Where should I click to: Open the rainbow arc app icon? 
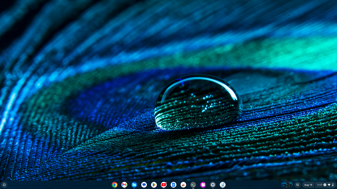183,185
